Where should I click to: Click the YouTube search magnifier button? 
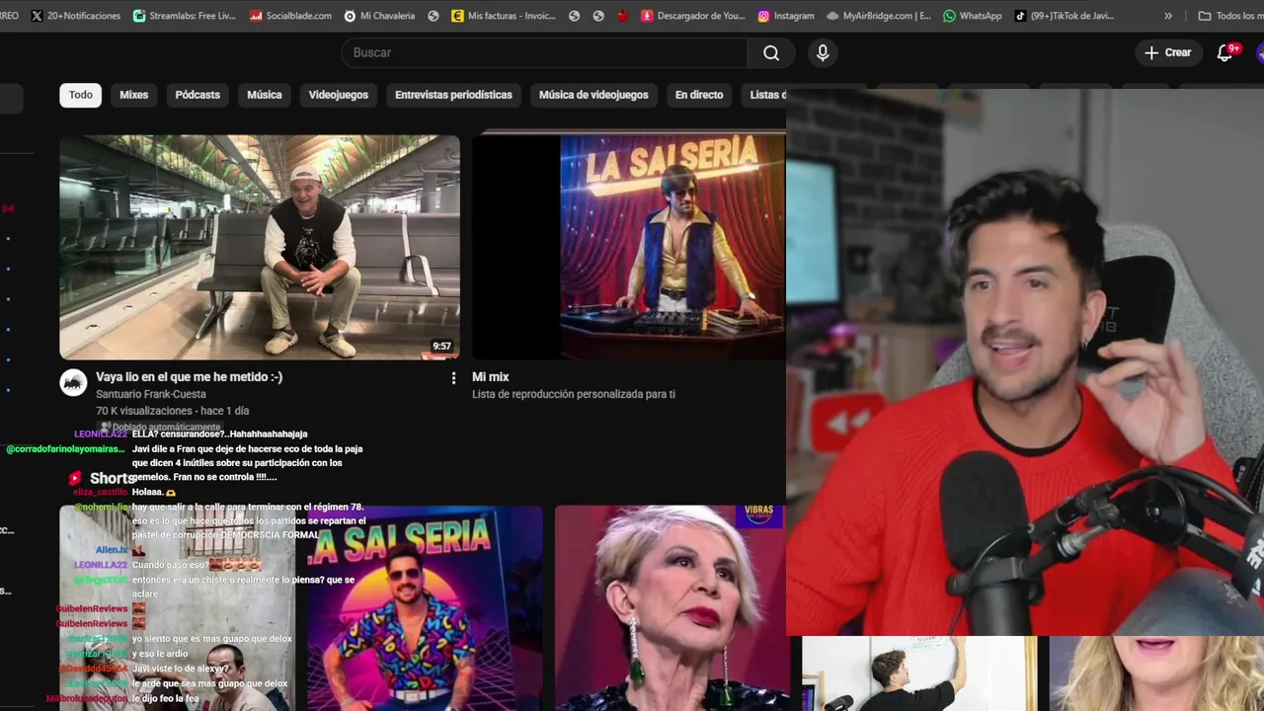771,53
